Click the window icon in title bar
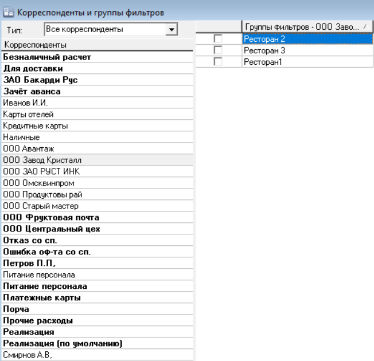This screenshot has height=361, width=374. (x=7, y=11)
